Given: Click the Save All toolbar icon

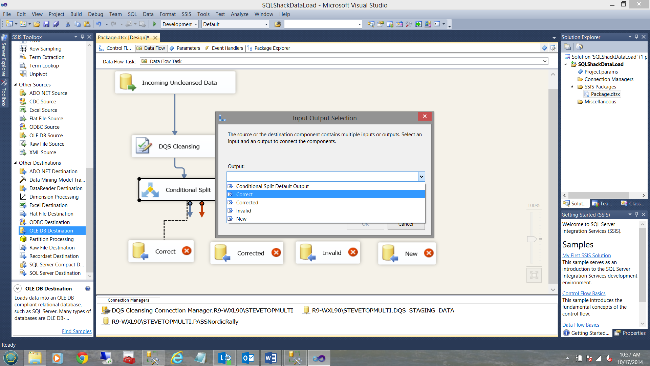Looking at the screenshot, I should (56, 24).
